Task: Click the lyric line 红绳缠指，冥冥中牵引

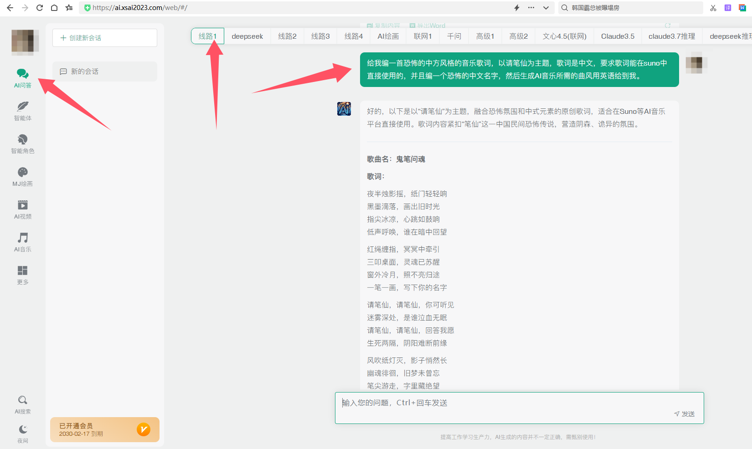Action: pos(403,249)
